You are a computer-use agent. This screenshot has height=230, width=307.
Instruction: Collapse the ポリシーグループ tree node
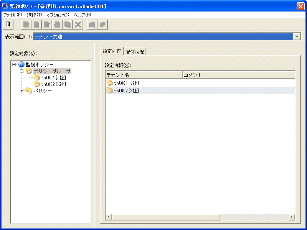point(21,71)
